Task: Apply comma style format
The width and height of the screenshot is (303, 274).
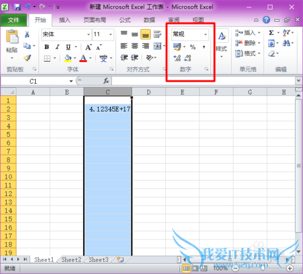Action: [x=204, y=47]
